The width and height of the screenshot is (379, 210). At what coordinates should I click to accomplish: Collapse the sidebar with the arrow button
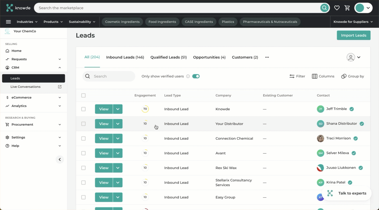click(60, 160)
